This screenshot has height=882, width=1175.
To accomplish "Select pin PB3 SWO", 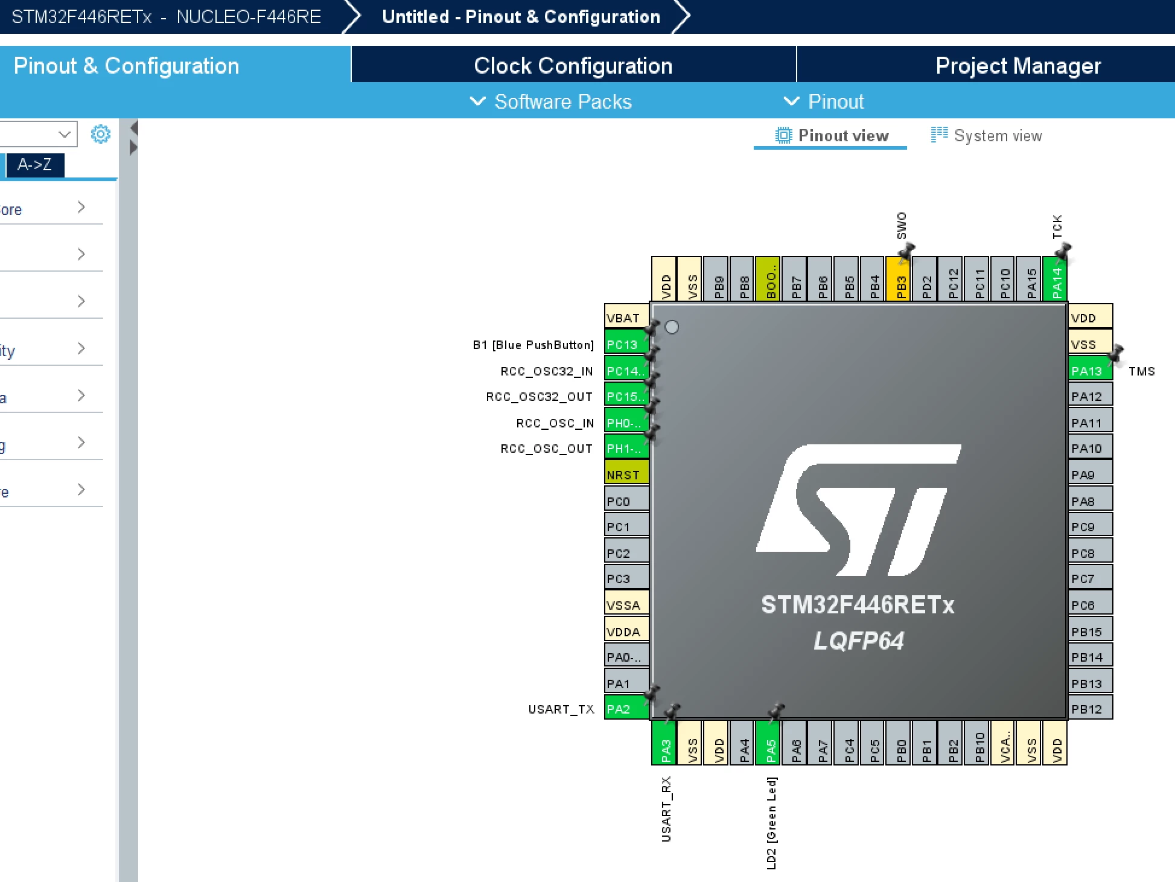I will tap(899, 279).
